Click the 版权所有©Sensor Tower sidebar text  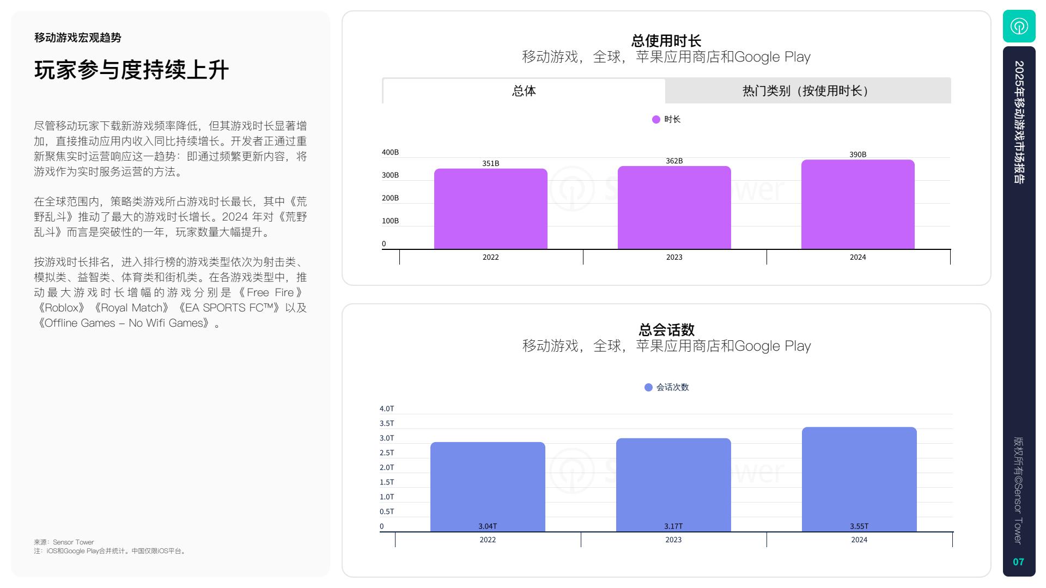[1018, 490]
